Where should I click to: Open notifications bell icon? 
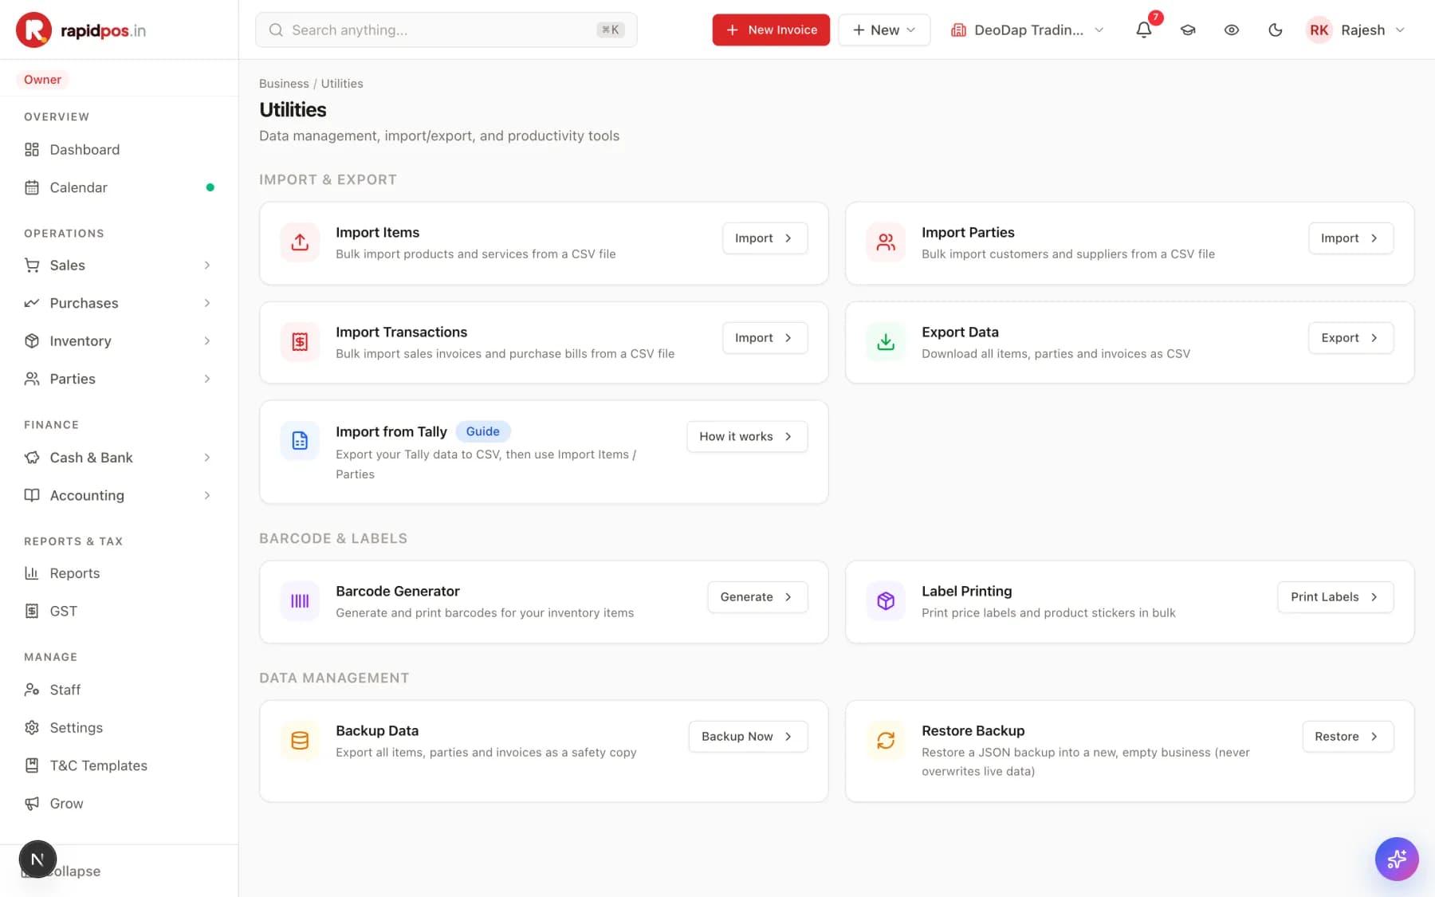pyautogui.click(x=1144, y=30)
